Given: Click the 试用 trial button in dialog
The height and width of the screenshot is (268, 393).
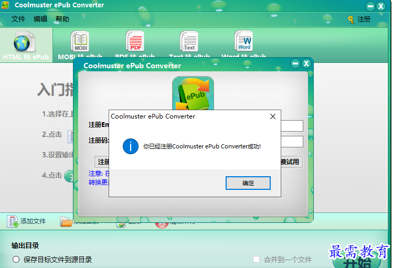Looking at the screenshot, I should click(292, 162).
